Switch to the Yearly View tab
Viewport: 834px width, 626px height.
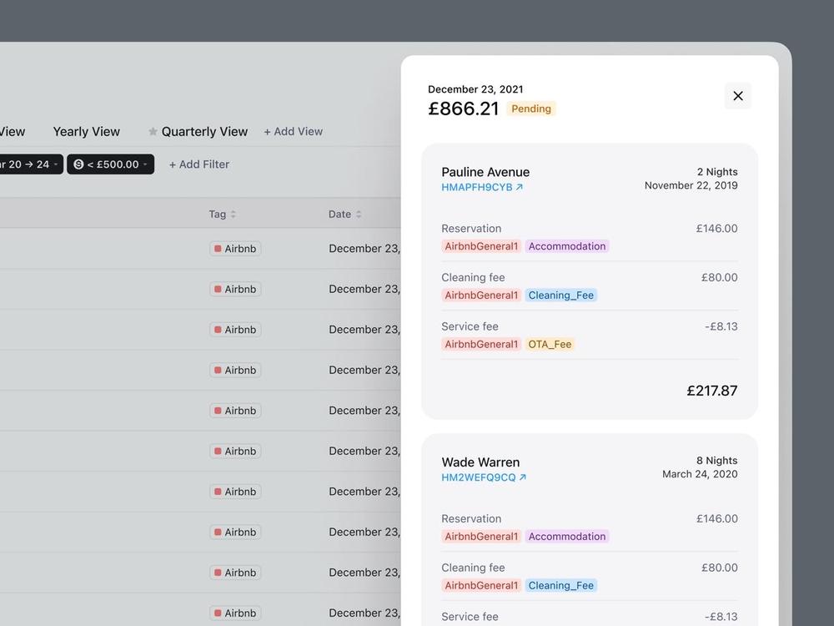86,132
